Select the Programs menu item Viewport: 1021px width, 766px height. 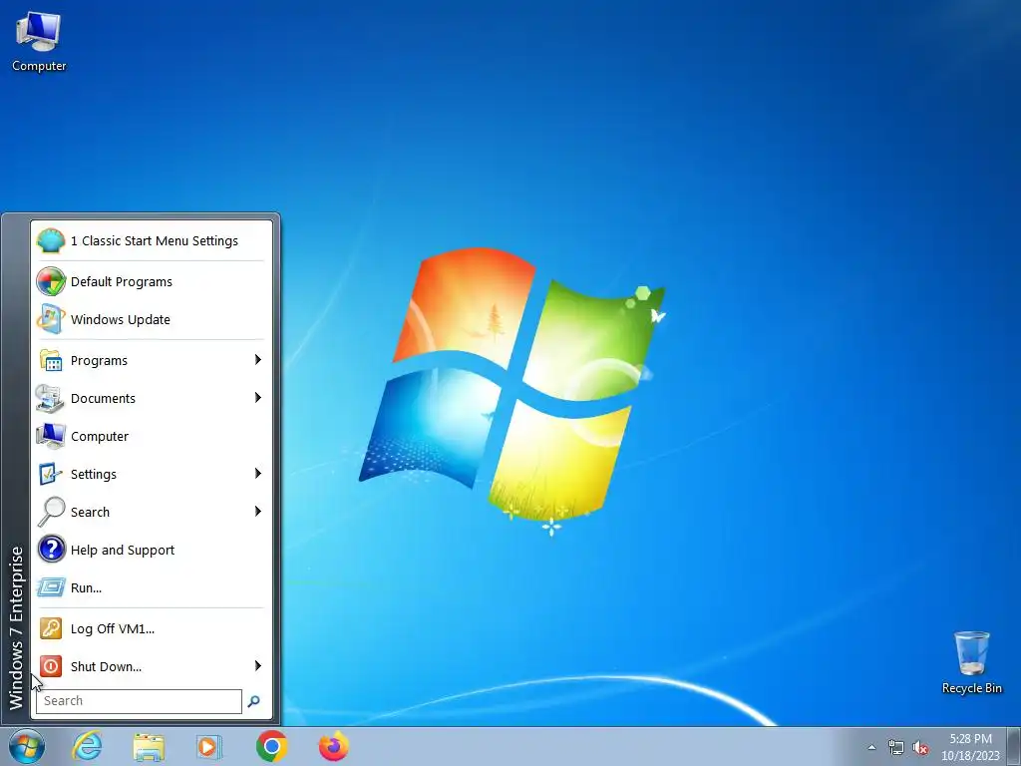pos(152,360)
